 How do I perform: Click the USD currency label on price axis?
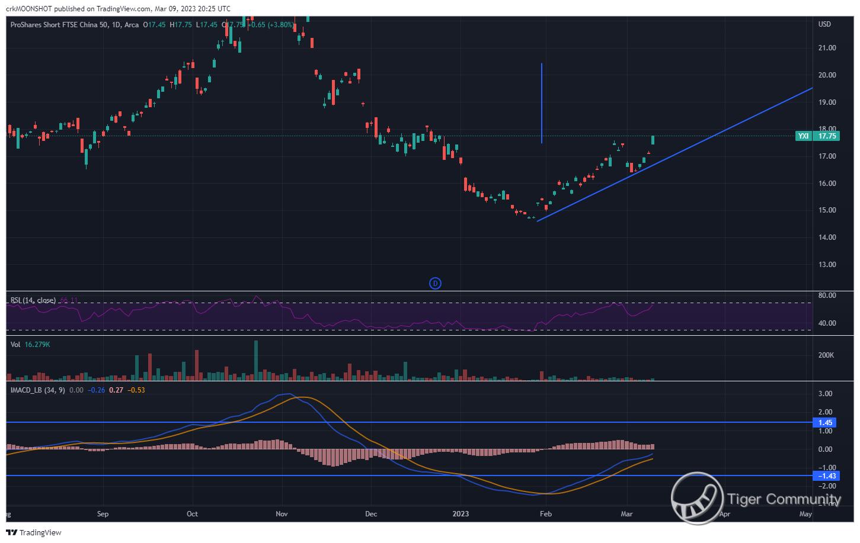pyautogui.click(x=824, y=24)
